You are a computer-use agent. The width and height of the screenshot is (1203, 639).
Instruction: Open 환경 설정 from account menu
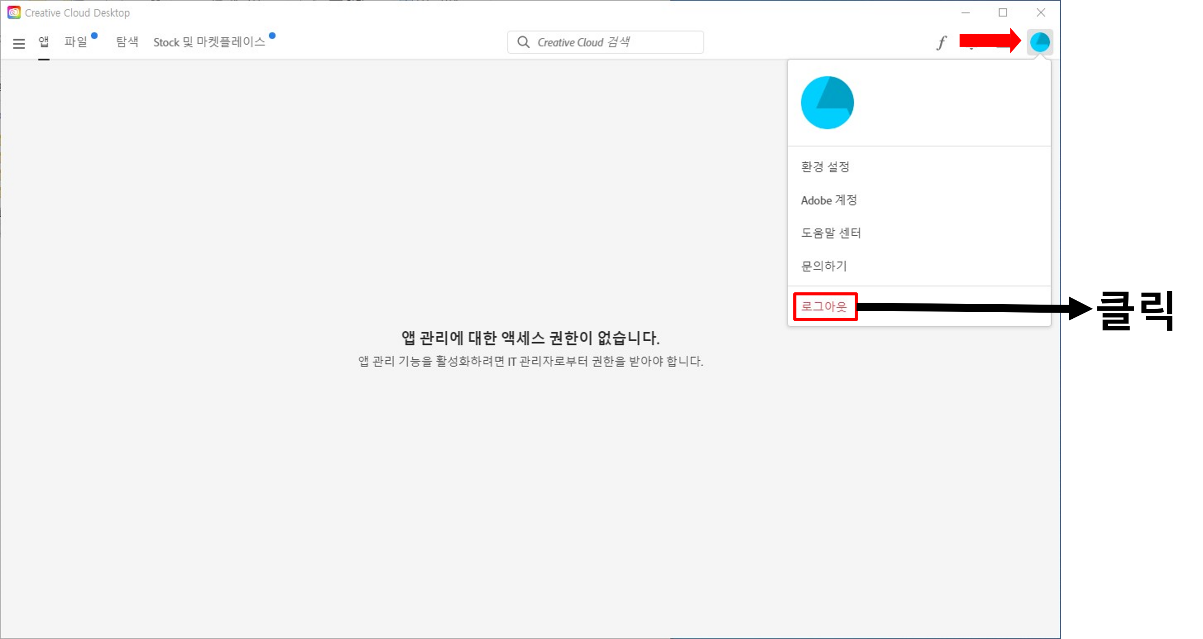825,167
